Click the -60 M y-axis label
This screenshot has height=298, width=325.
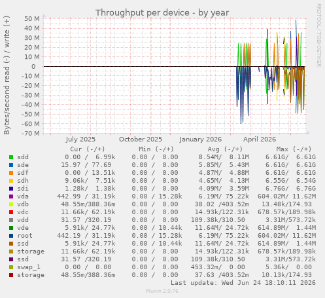(x=31, y=124)
